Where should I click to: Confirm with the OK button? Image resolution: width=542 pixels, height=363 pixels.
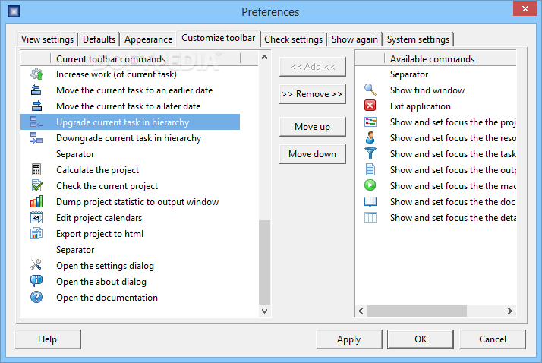pos(421,339)
